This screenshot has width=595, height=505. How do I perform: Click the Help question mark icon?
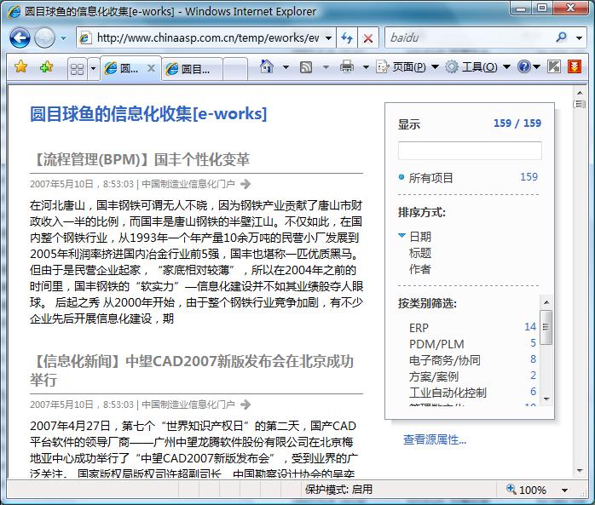pyautogui.click(x=523, y=67)
